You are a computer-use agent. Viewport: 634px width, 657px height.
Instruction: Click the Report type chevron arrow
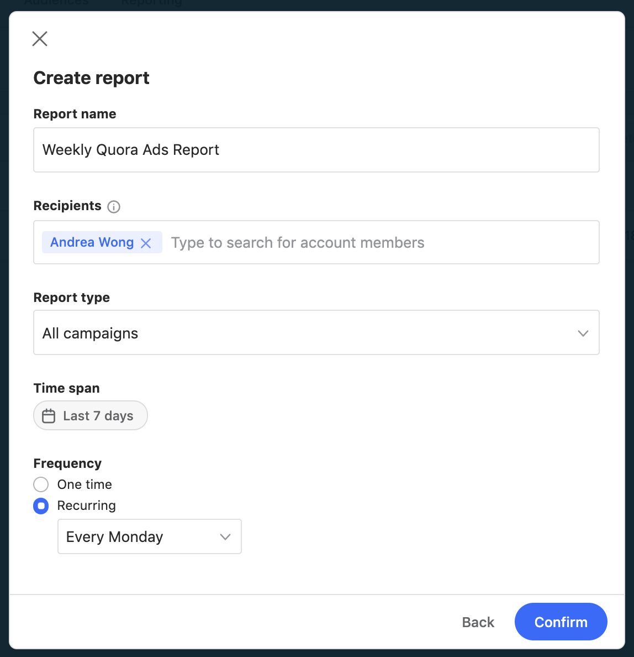point(583,333)
